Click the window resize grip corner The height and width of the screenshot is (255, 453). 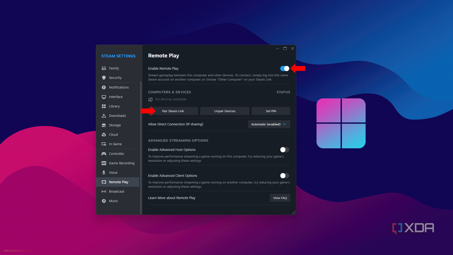294,212
